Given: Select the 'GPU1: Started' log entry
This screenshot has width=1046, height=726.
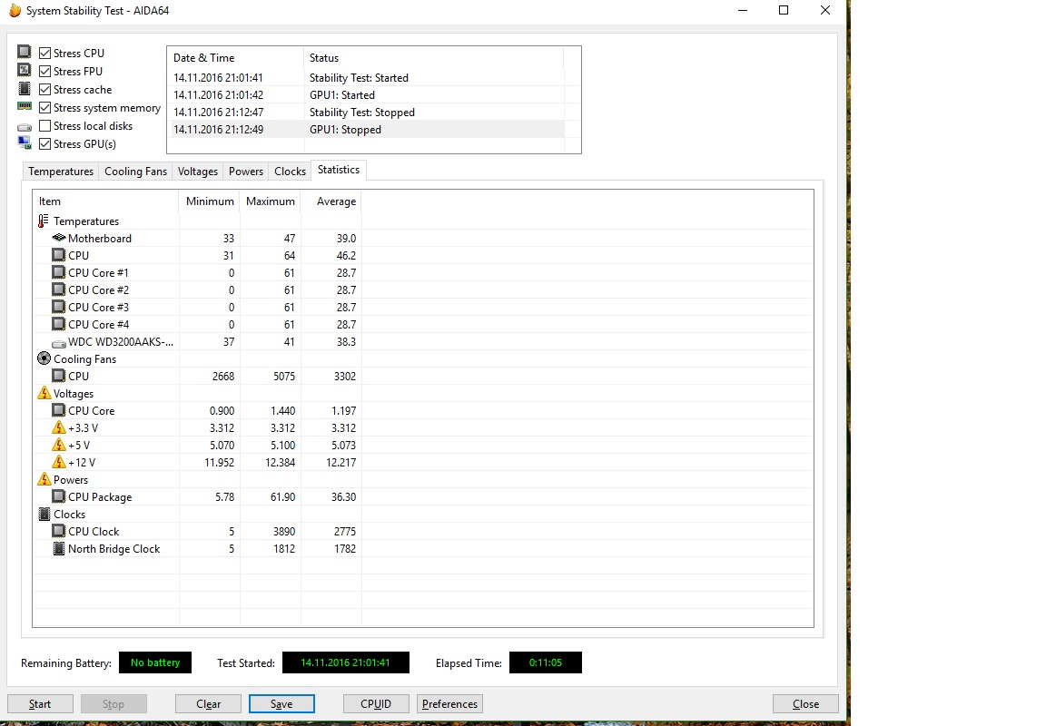Looking at the screenshot, I should click(x=366, y=95).
